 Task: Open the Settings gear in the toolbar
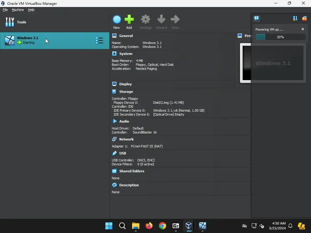(145, 19)
